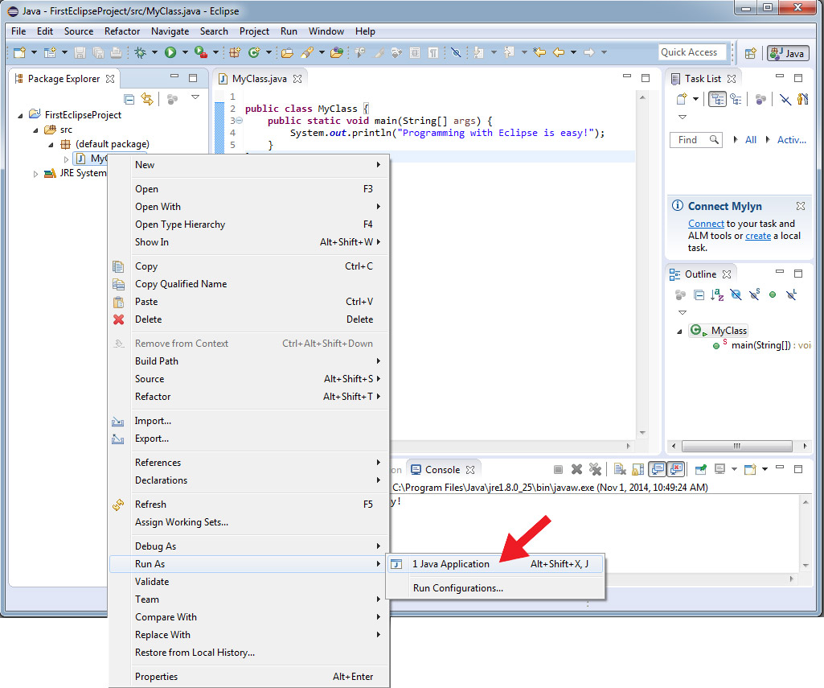Click the Connect link in Connect Mylyn panel

point(706,224)
